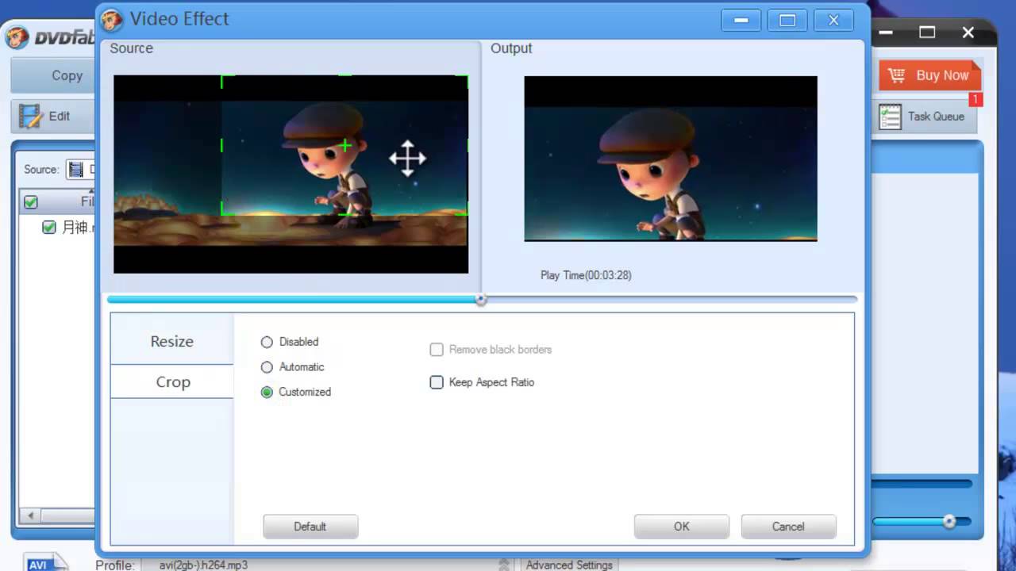Click the Default button
Viewport: 1016px width, 571px height.
(x=310, y=527)
